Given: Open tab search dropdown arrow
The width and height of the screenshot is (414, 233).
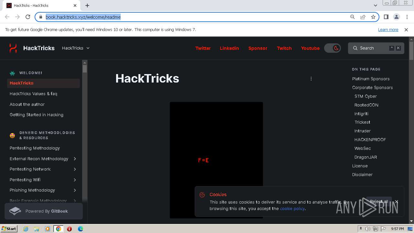Looking at the screenshot, I should point(376,5).
